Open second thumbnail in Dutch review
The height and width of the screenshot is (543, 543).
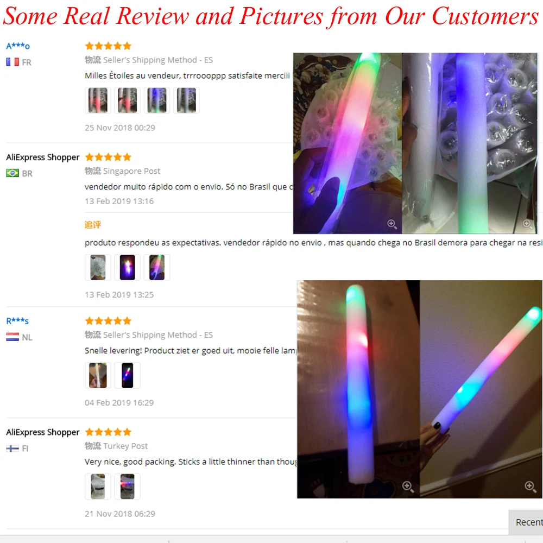pyautogui.click(x=128, y=375)
